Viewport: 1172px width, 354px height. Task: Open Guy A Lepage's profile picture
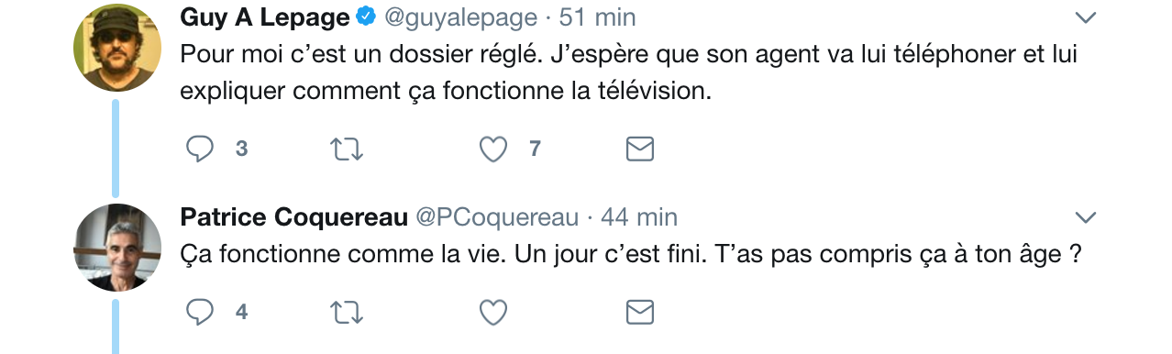(117, 47)
